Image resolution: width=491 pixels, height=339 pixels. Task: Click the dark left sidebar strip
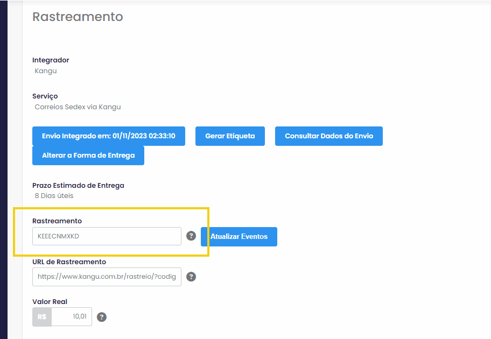(4, 169)
